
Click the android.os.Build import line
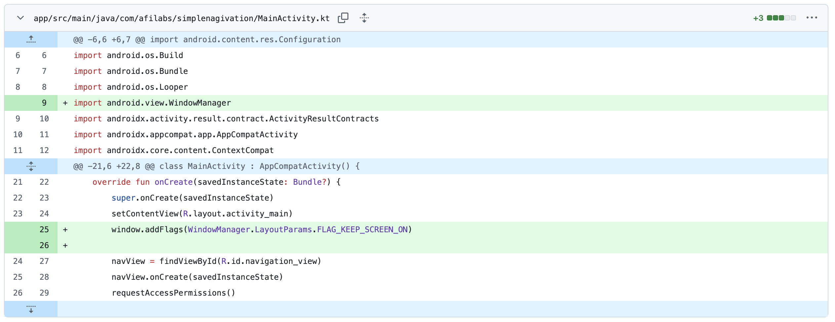(128, 55)
